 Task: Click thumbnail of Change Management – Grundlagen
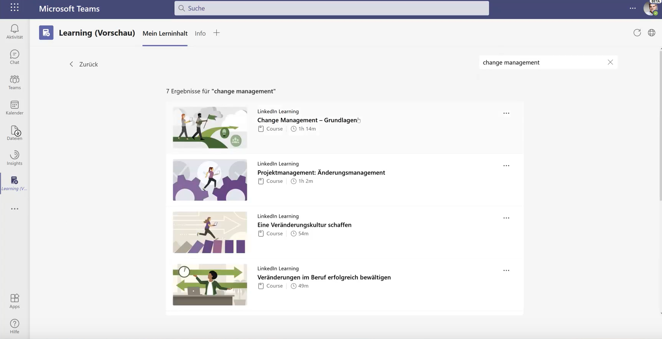point(210,127)
